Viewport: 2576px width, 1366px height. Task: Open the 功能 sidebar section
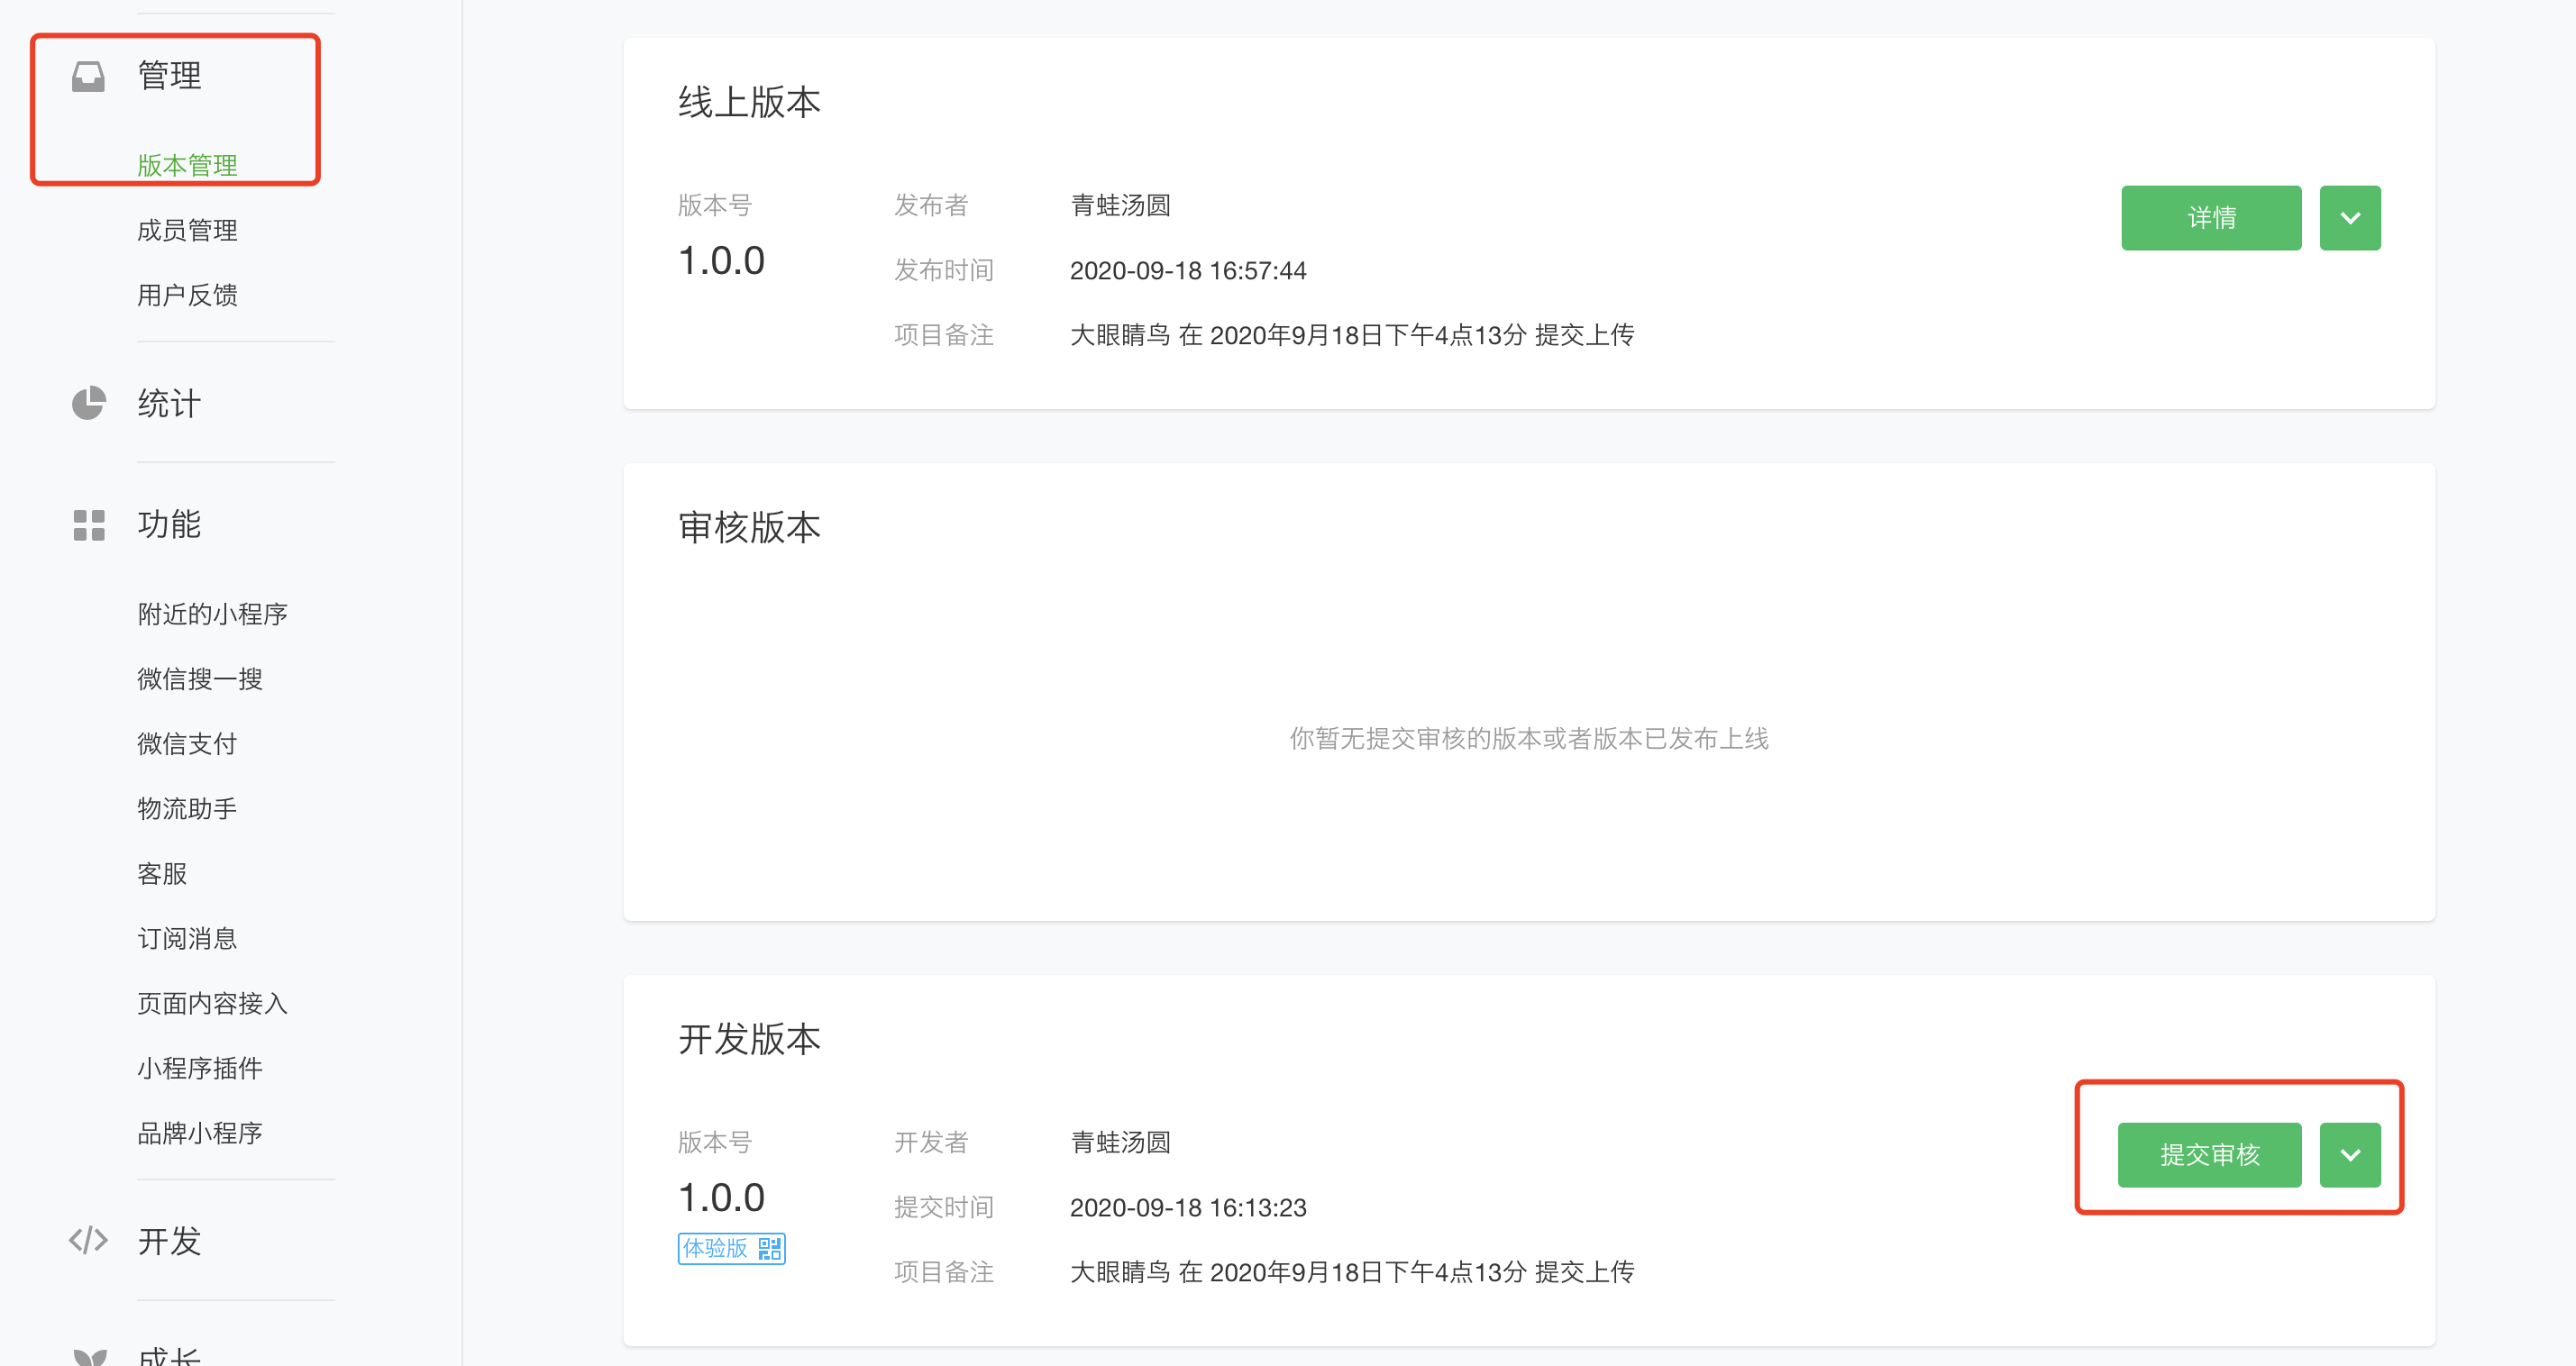coord(169,524)
